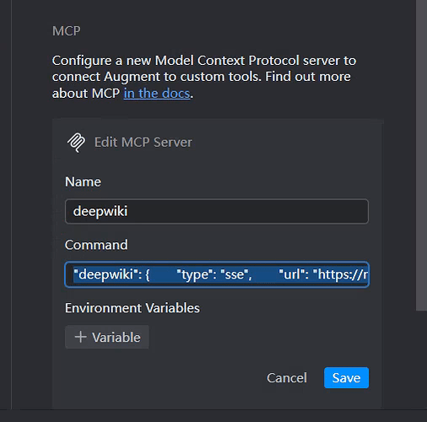This screenshot has width=427, height=422.
Task: Click the 'Environment Variables' label
Action: [132, 308]
